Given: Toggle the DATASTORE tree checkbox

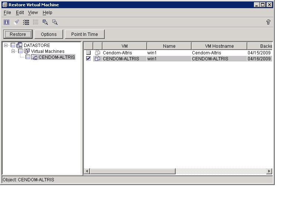Looking at the screenshot, I should 13,45.
